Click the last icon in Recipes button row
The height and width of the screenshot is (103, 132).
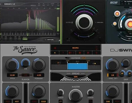[96, 53]
